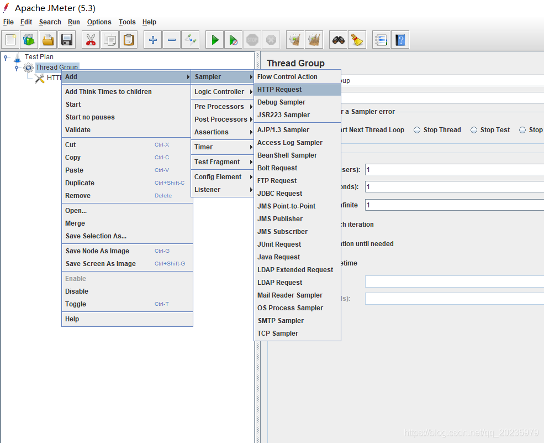Click Disable in the context menu
The width and height of the screenshot is (544, 443).
(127, 291)
